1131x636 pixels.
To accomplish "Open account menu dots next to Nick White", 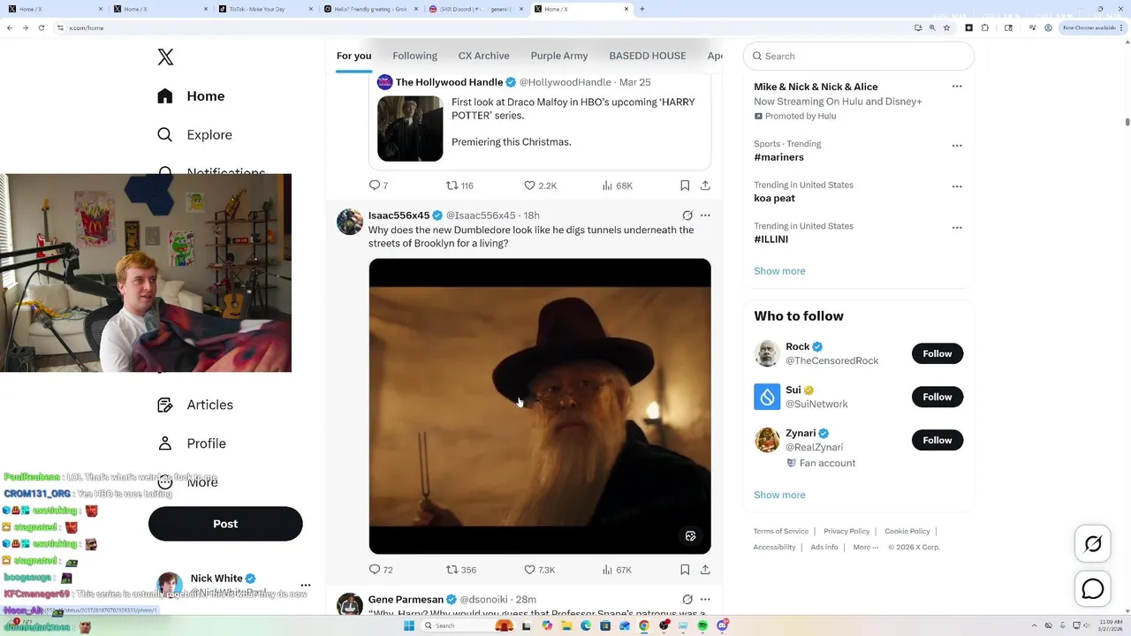I will (306, 585).
